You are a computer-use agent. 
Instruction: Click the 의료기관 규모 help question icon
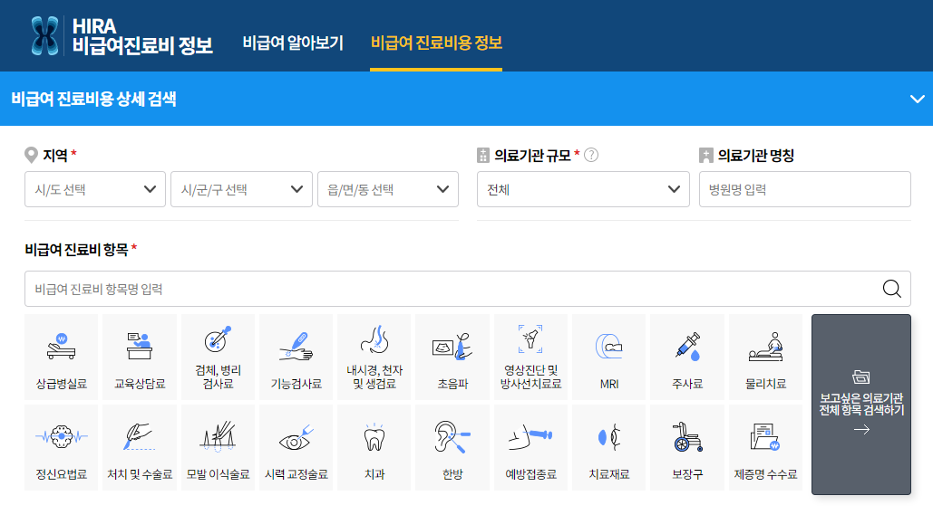click(591, 155)
